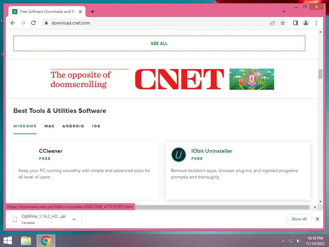Switch to the IOS tab
This screenshot has height=247, width=329.
coord(96,126)
